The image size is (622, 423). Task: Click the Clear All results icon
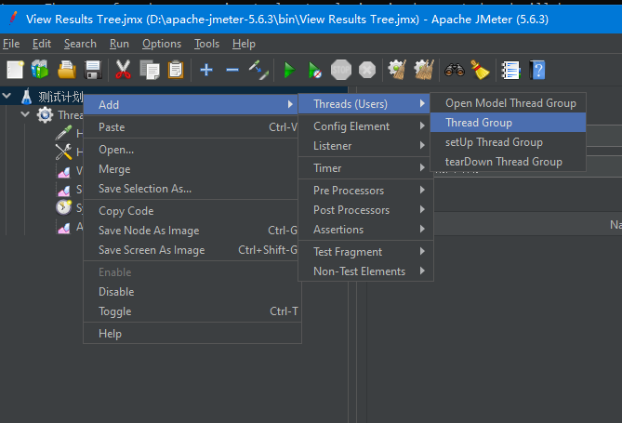424,70
